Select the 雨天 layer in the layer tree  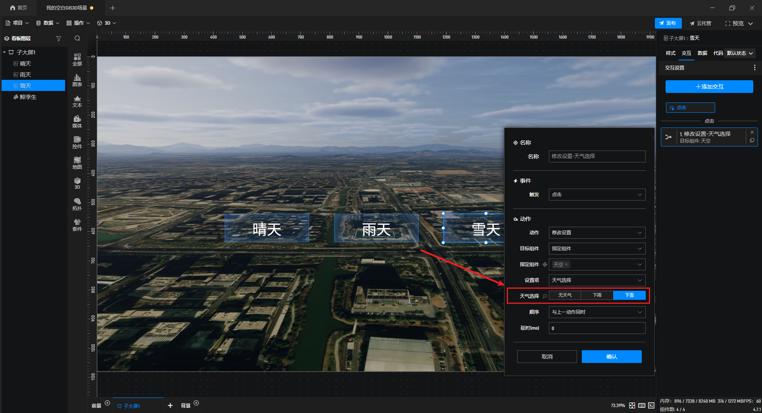coord(25,75)
